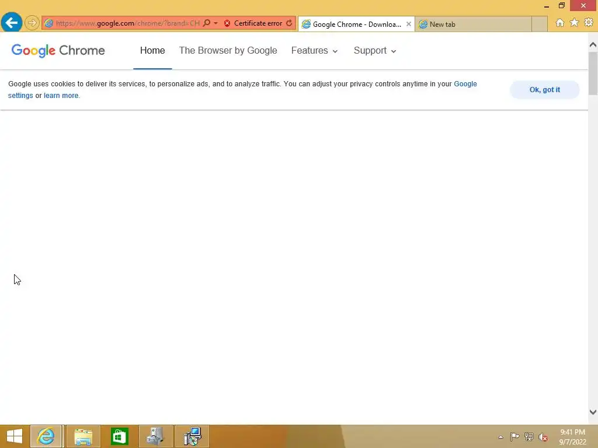Click the forward navigation arrow
This screenshot has width=598, height=448.
tap(32, 23)
